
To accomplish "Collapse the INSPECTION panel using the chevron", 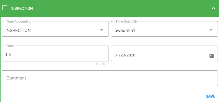I will coord(213,8).
